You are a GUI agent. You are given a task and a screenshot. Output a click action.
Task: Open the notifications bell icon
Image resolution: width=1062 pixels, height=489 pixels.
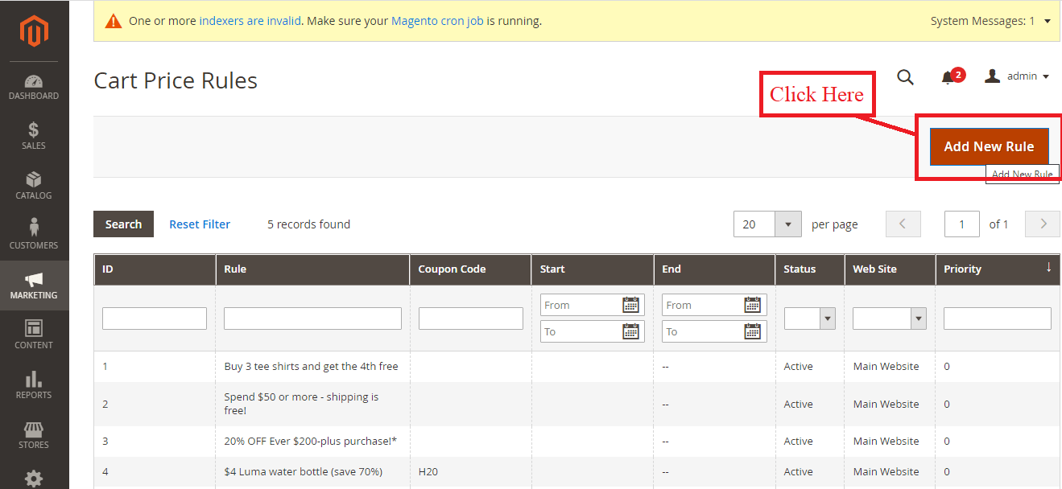click(948, 77)
